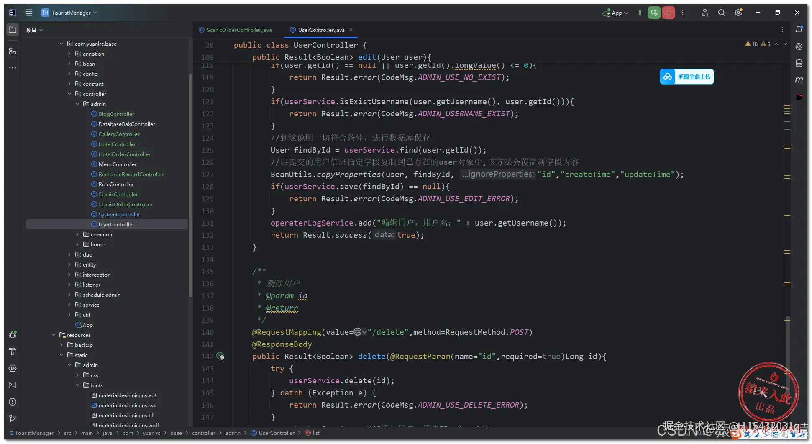
Task: Open IDE settings gear
Action: [738, 13]
